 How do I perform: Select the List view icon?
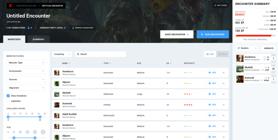coord(208,54)
